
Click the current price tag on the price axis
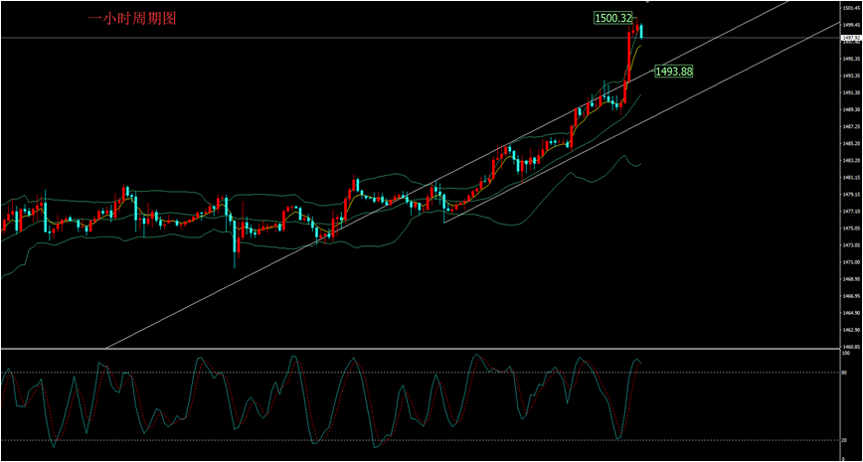[x=849, y=38]
